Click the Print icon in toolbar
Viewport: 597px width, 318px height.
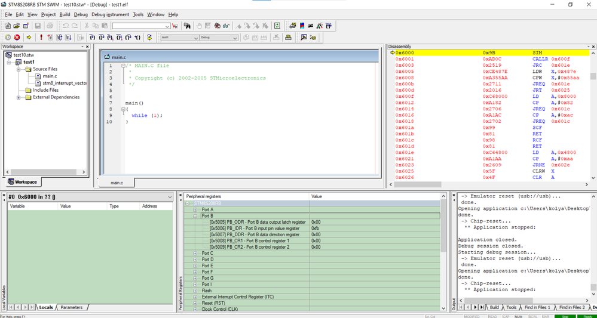[x=50, y=26]
